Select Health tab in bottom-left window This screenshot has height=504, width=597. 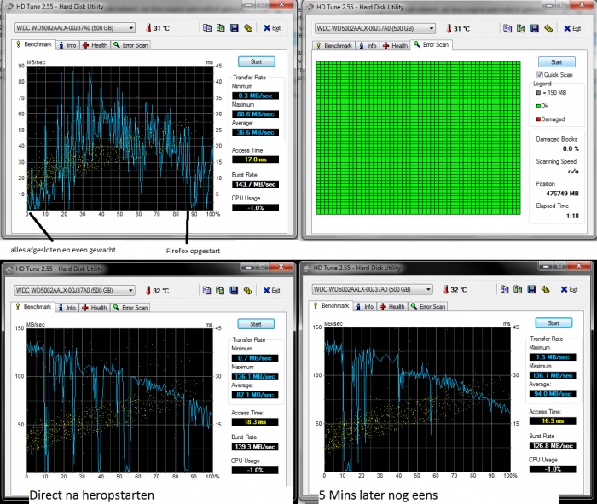(95, 308)
